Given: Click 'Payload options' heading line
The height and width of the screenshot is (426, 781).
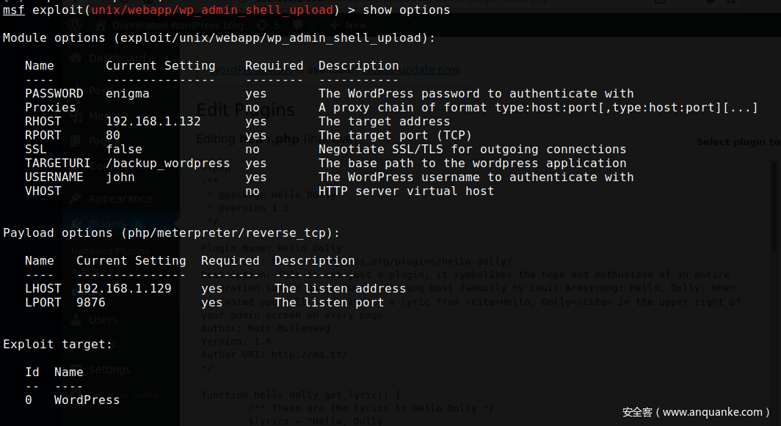Looking at the screenshot, I should (172, 233).
